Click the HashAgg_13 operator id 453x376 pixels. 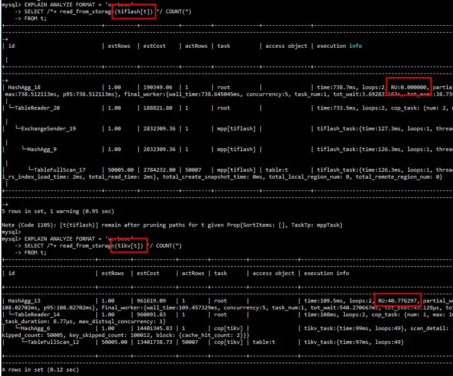(25, 301)
